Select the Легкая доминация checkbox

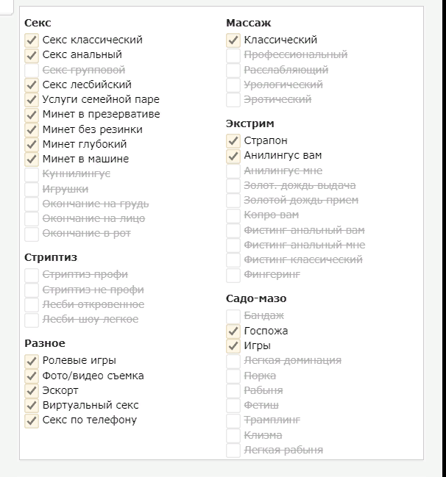click(x=233, y=361)
